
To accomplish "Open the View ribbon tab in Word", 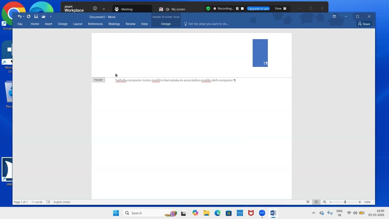I will [x=144, y=24].
